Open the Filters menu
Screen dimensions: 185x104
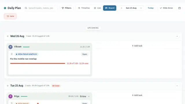click(66, 8)
